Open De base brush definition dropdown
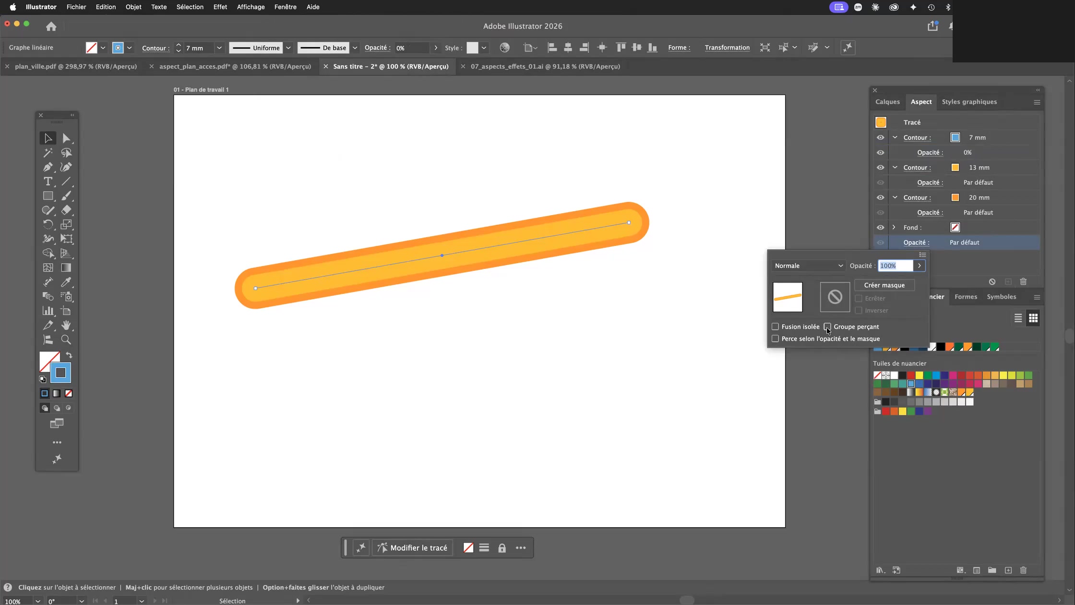 tap(355, 48)
